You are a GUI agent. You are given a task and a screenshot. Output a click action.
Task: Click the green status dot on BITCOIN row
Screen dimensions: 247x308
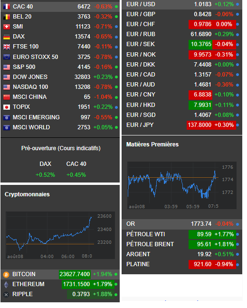click(116, 274)
